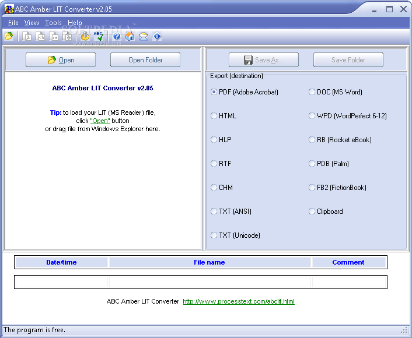Select HTML export format
The height and width of the screenshot is (338, 412).
click(x=224, y=116)
